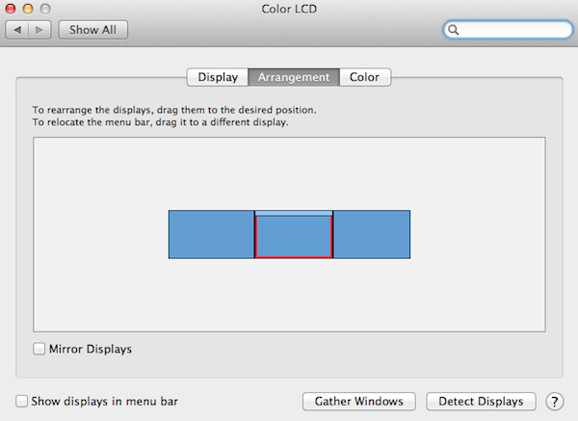
Task: Minimize the window with yellow button
Action: coord(28,9)
